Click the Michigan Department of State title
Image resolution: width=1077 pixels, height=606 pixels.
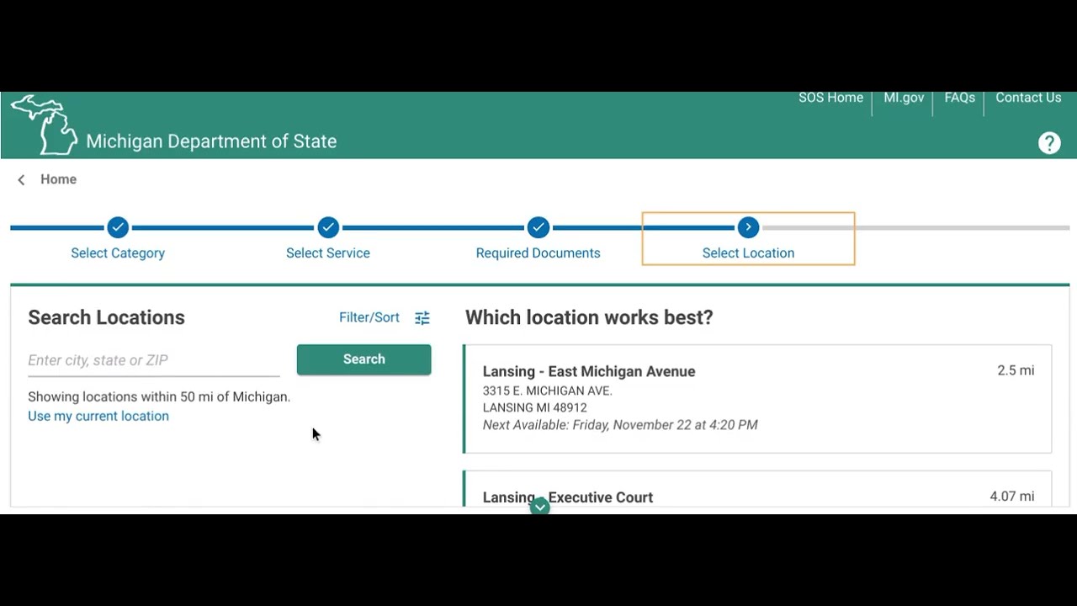[x=211, y=141]
